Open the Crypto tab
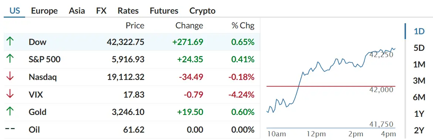This screenshot has height=140, width=433. coord(202,11)
